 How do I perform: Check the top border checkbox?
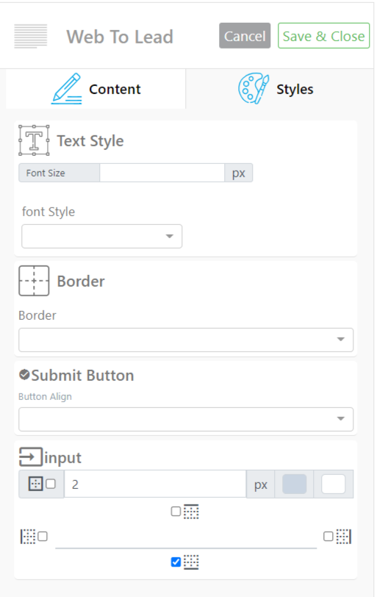coord(176,511)
